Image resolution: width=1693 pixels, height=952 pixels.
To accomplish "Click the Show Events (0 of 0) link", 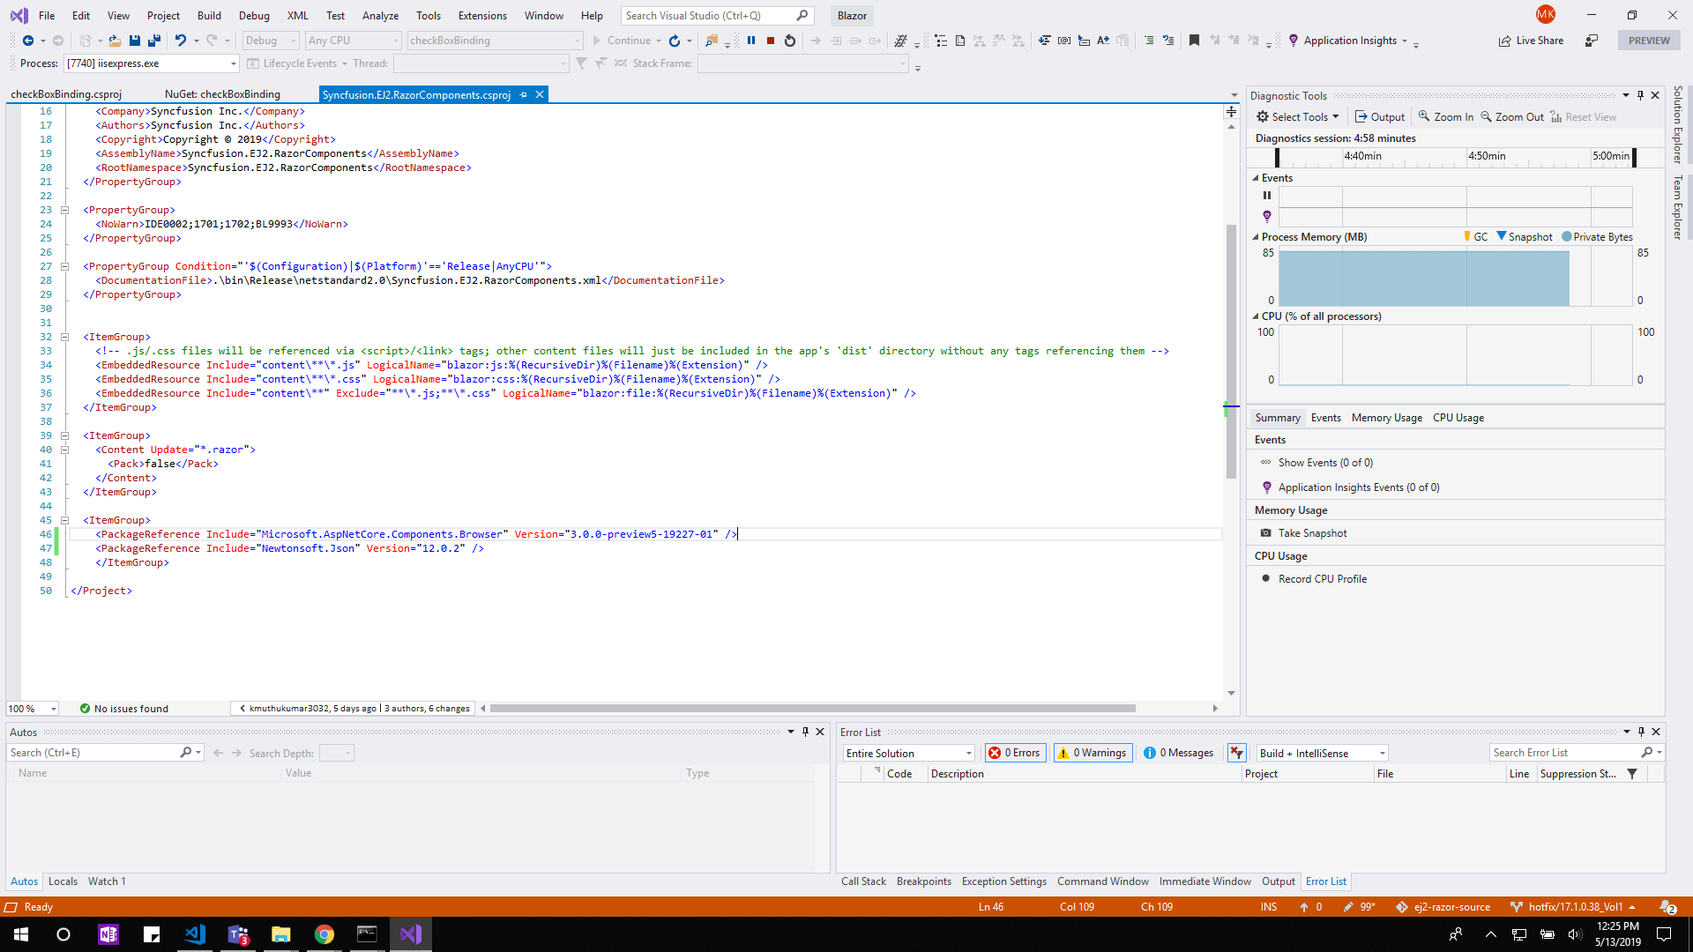I will [x=1325, y=462].
